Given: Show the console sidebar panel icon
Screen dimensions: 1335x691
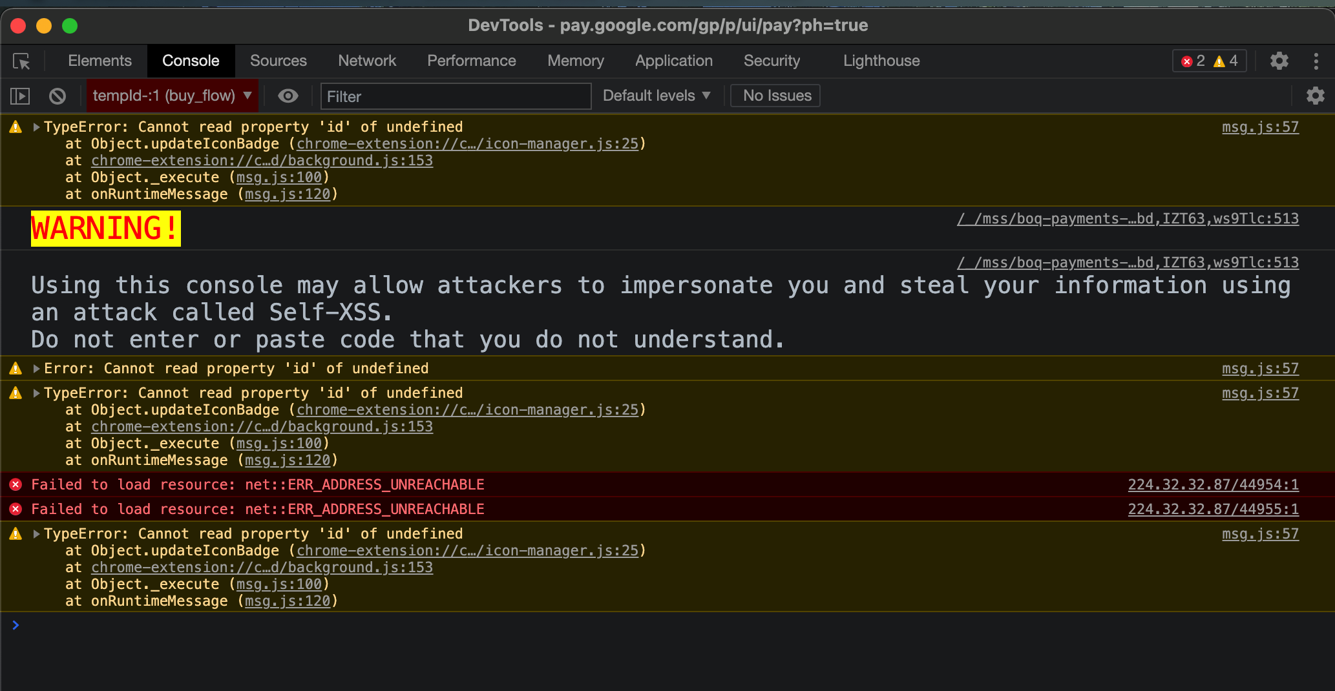Looking at the screenshot, I should [20, 96].
